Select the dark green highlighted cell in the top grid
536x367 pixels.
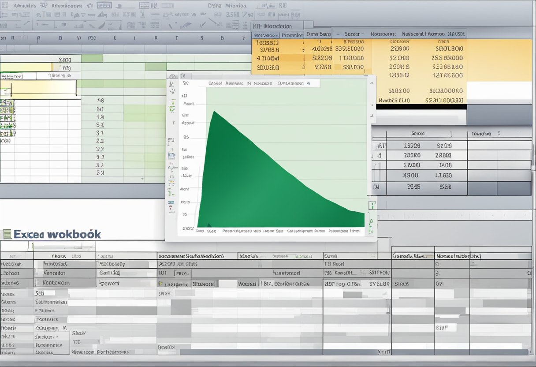pyautogui.click(x=92, y=59)
